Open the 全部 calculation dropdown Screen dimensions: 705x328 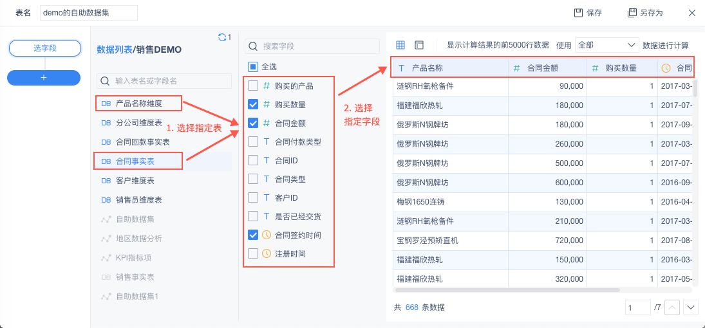[606, 45]
